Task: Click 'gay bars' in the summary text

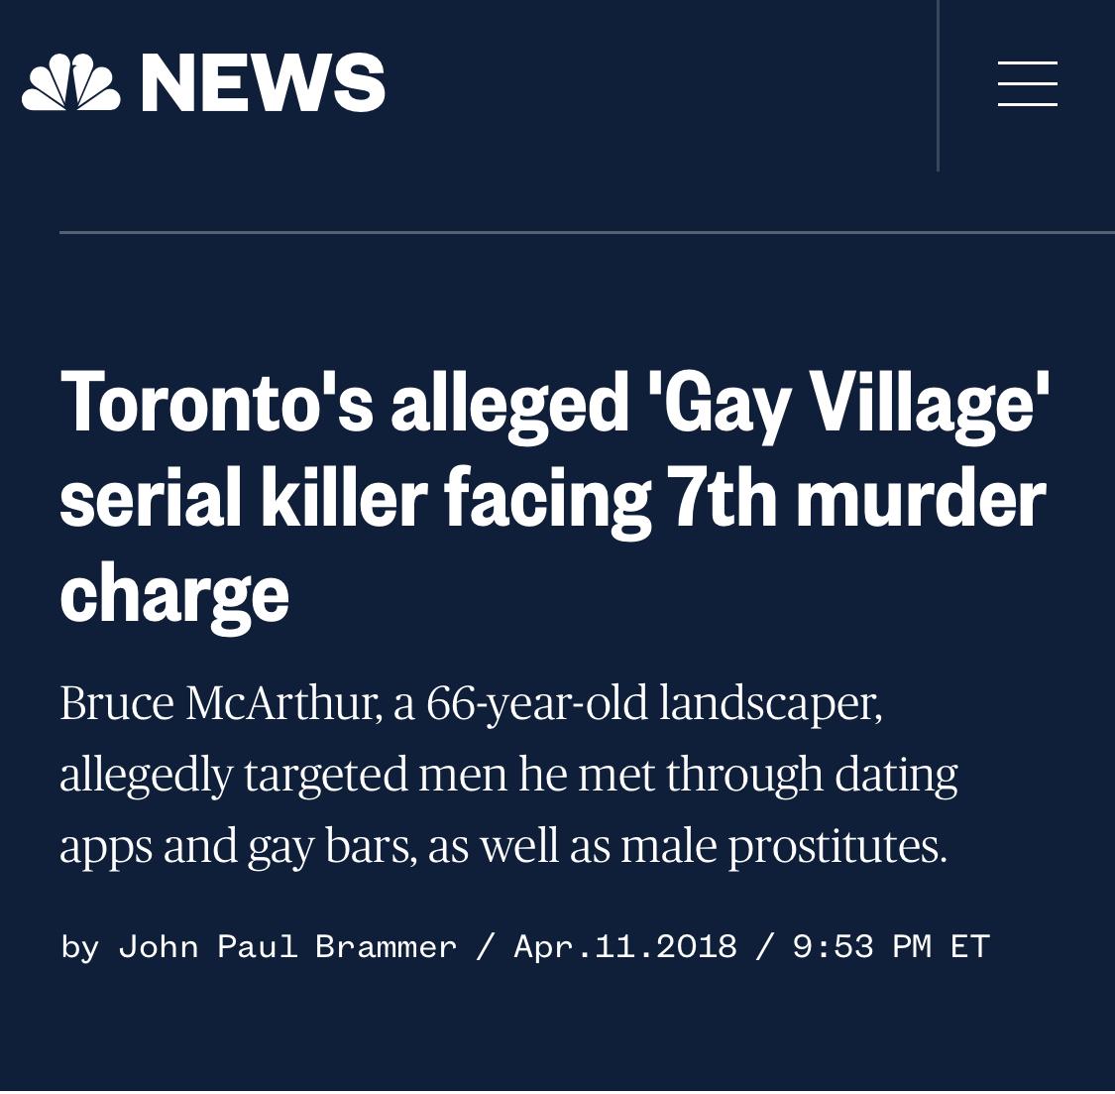Action: pyautogui.click(x=331, y=847)
